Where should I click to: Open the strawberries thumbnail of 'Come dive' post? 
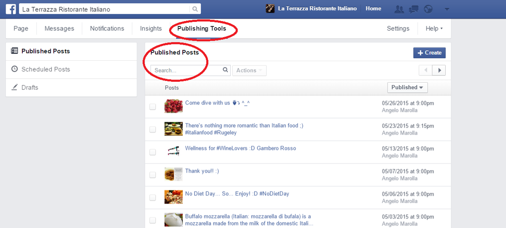tap(173, 106)
